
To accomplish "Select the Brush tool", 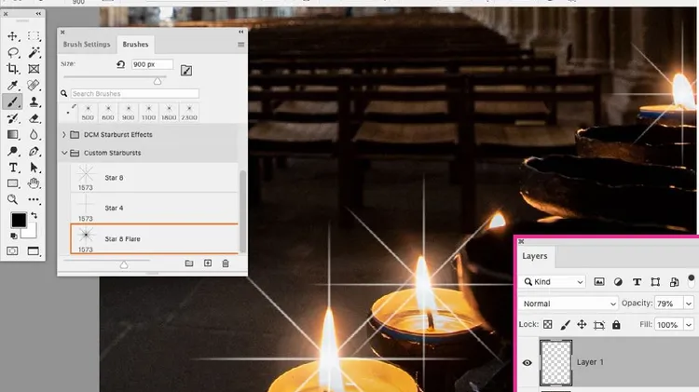I will coord(12,101).
